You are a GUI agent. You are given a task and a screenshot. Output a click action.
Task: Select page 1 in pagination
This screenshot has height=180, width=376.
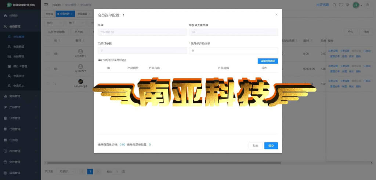(x=90, y=172)
